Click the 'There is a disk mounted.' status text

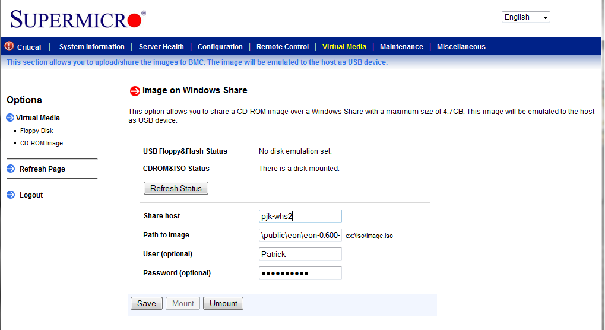click(299, 169)
